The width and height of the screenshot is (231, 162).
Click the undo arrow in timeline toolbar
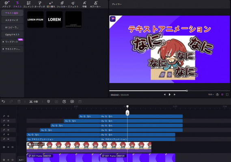pyautogui.click(x=3, y=102)
